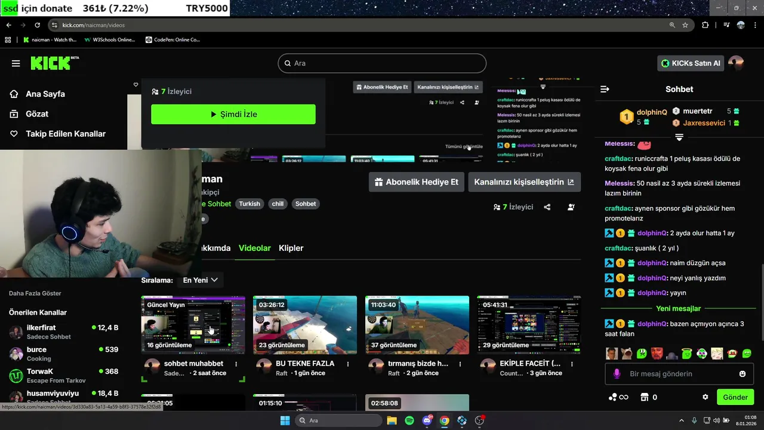
Task: Click the Windows Start button
Action: 285,420
